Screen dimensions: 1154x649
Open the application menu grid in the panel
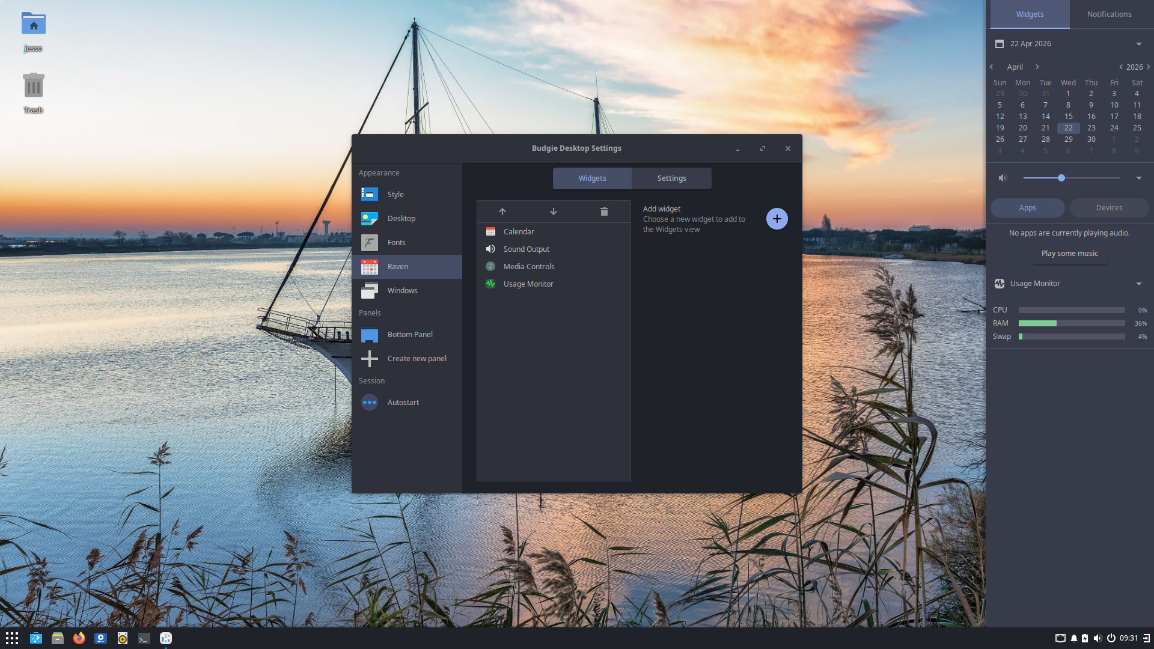[12, 638]
